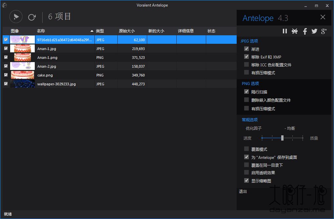Toggle the JPEG 渐进 checkbox

(246, 49)
